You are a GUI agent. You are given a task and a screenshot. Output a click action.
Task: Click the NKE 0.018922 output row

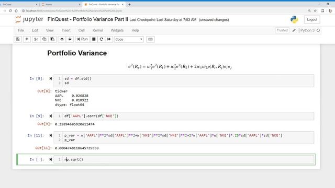(72, 100)
